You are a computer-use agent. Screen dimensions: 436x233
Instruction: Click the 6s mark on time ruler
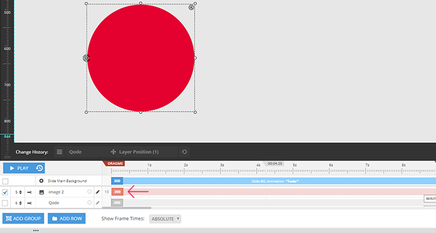point(331,165)
